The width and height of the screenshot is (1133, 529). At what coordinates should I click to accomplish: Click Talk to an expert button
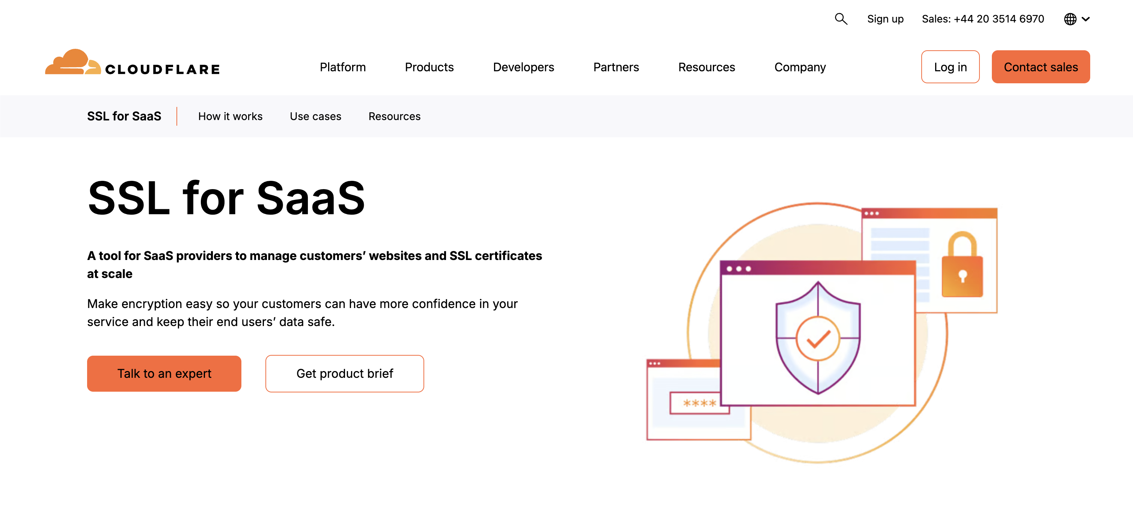click(164, 373)
